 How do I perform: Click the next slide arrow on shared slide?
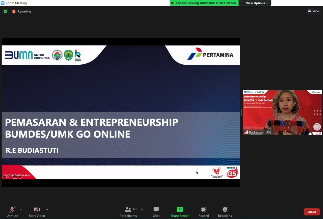click(20, 177)
